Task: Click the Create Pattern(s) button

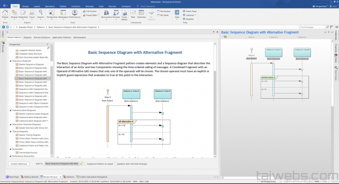Action: [x=19, y=163]
